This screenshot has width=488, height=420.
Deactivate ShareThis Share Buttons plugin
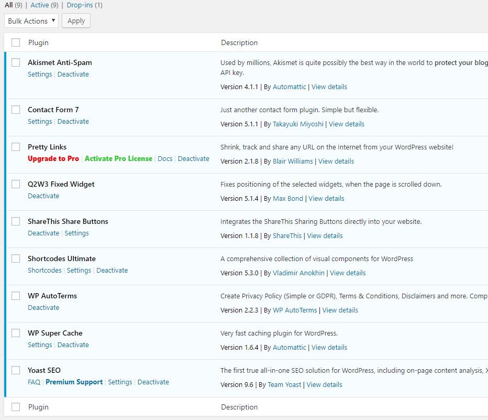click(43, 233)
